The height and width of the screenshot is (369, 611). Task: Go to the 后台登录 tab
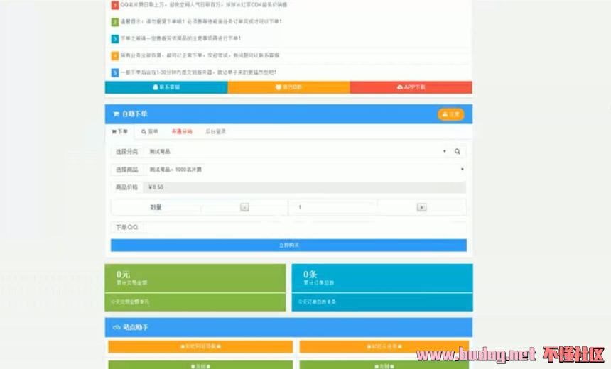point(215,131)
